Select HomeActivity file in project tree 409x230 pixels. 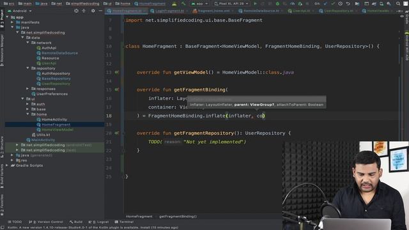pos(54,119)
